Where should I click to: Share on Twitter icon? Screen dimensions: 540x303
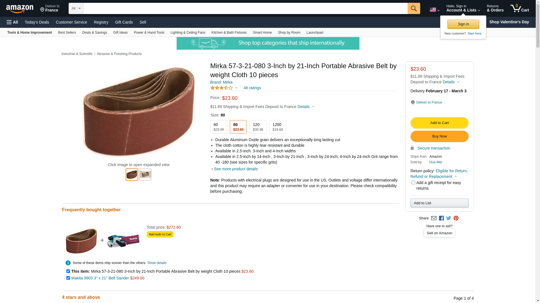[x=449, y=218]
